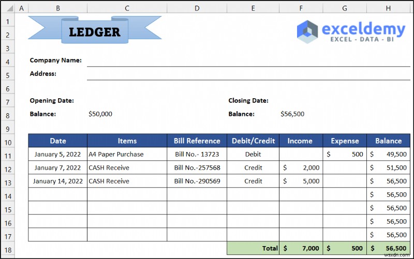Select the January 5, 2022 cell
414x259 pixels.
(x=58, y=154)
